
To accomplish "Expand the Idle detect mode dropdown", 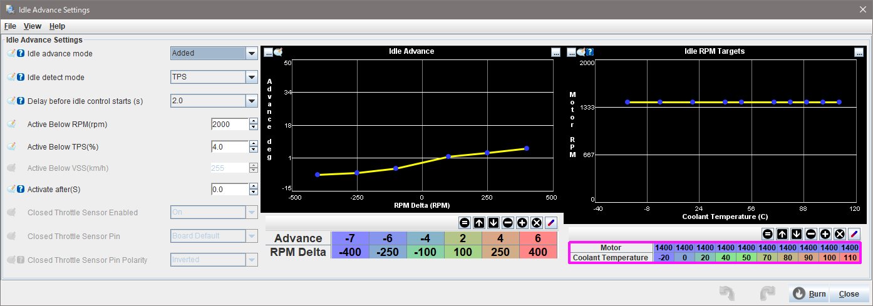I will pos(252,77).
